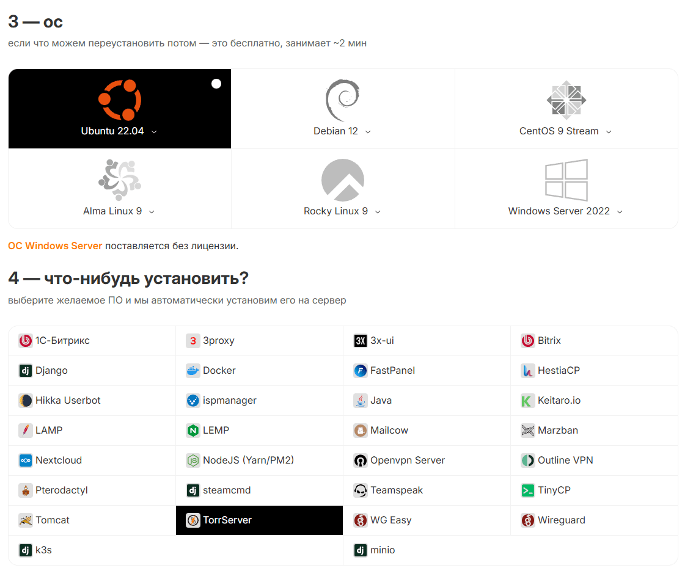Expand CentOS 9 Stream version chevron
The width and height of the screenshot is (693, 579).
[609, 132]
